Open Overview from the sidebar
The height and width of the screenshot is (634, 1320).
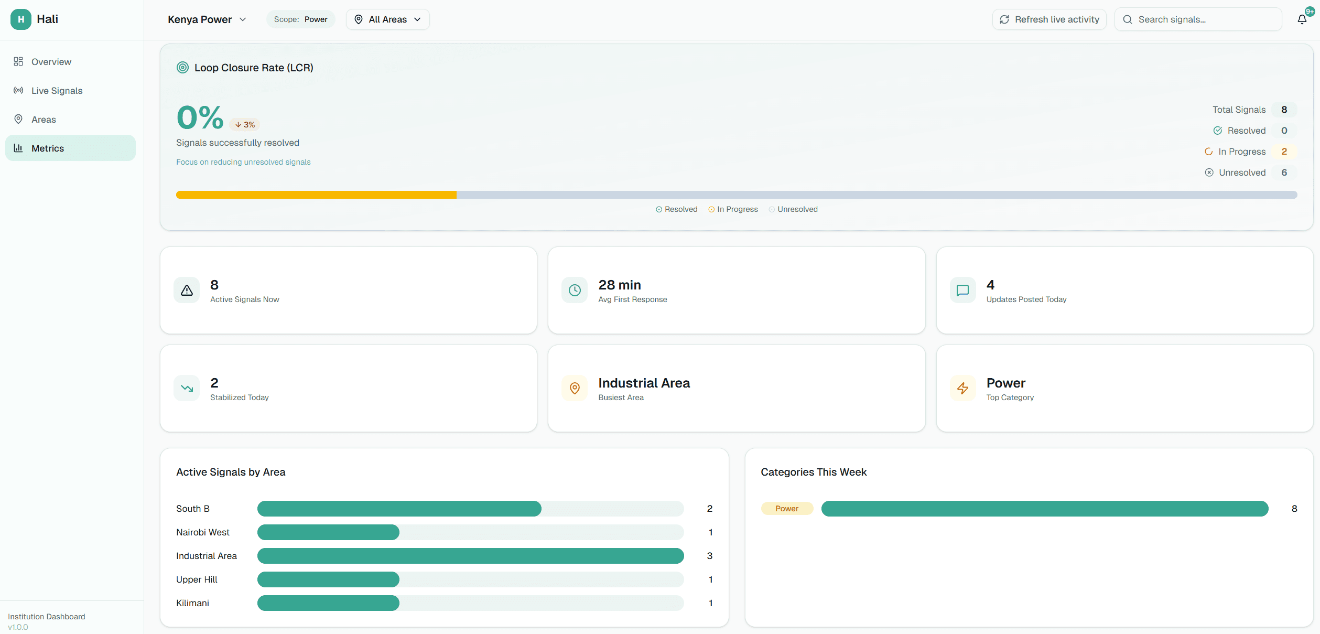tap(70, 62)
